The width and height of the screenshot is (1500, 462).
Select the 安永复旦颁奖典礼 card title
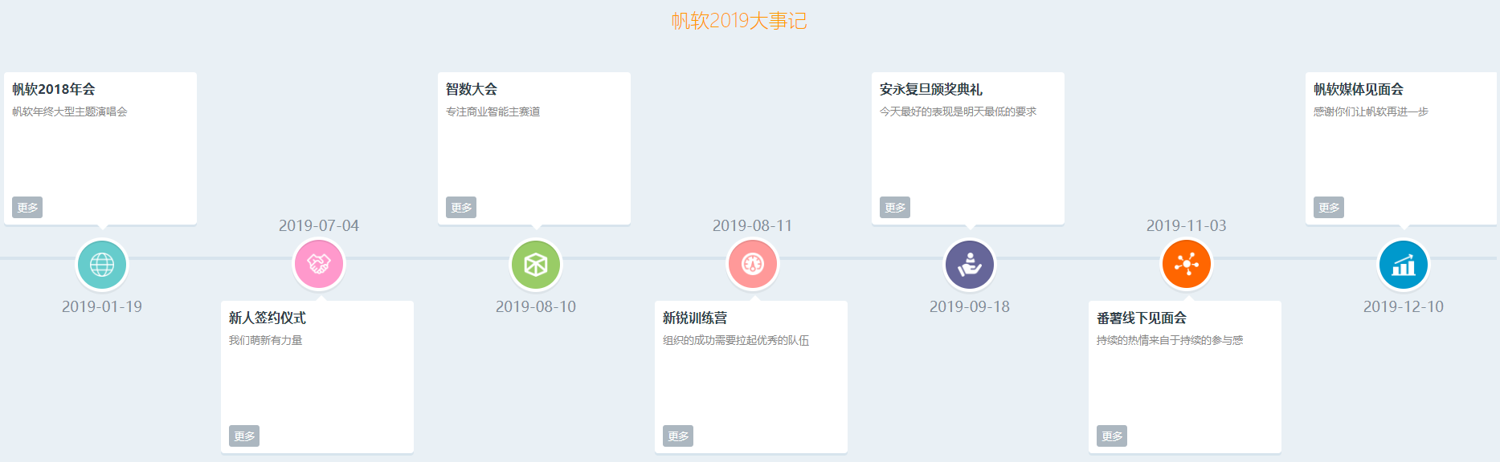pos(931,89)
